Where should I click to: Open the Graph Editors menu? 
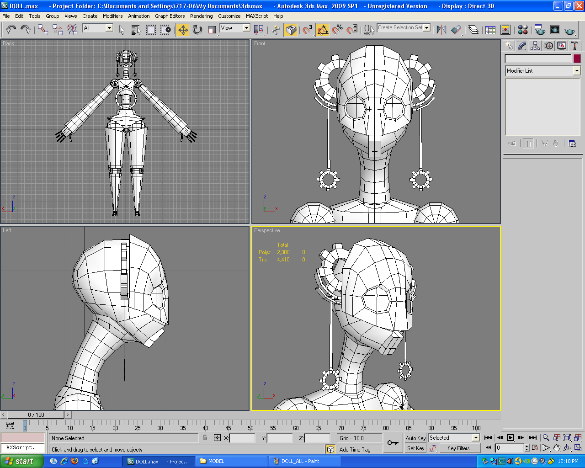tap(170, 16)
